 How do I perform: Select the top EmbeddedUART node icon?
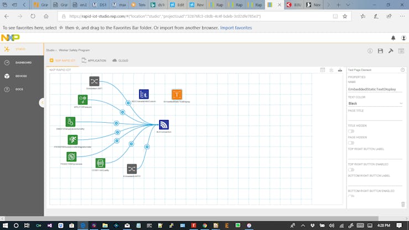click(94, 81)
